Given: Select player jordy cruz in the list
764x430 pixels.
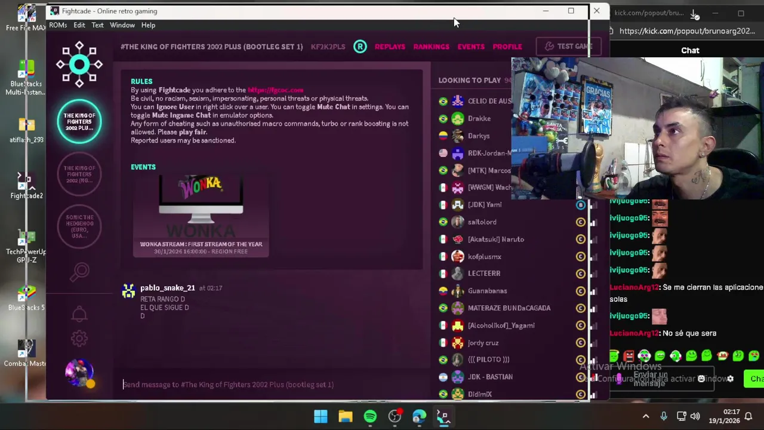Looking at the screenshot, I should [x=483, y=343].
